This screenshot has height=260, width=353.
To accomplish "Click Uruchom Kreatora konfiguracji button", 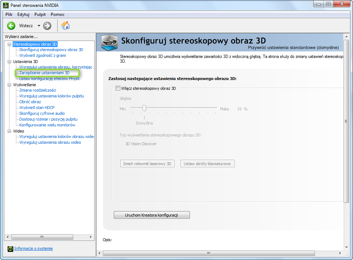I will (x=152, y=215).
